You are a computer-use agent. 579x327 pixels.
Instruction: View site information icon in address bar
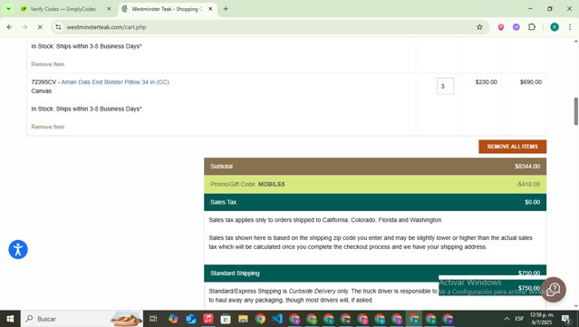coord(58,27)
